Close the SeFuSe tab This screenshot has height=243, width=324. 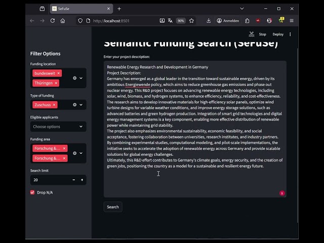pos(108,9)
